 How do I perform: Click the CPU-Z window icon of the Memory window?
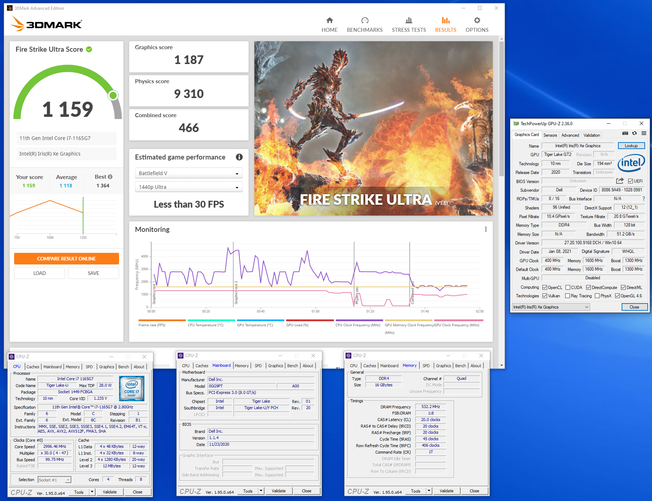tap(348, 356)
